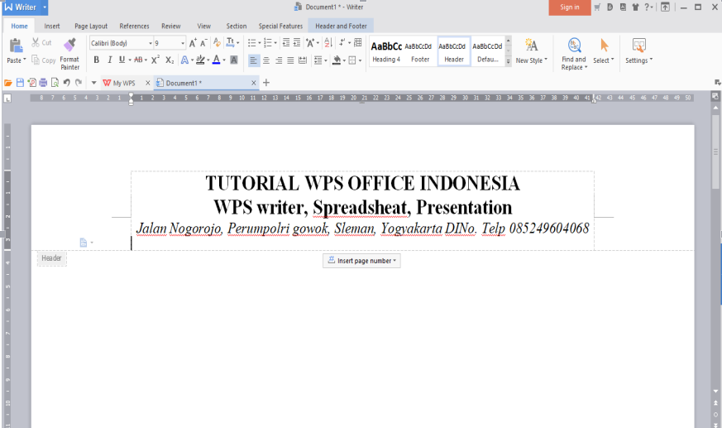Open paragraph shading fill bucket
This screenshot has height=428, width=722.
point(337,60)
